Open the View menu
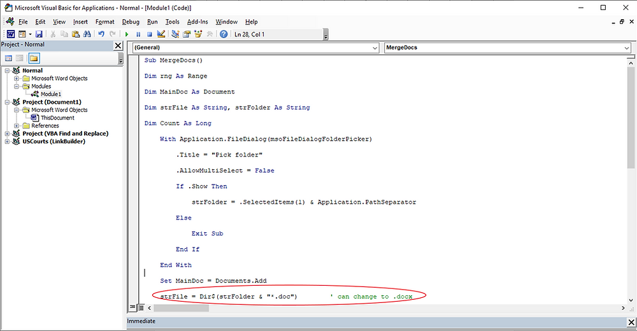The image size is (637, 331). tap(59, 22)
